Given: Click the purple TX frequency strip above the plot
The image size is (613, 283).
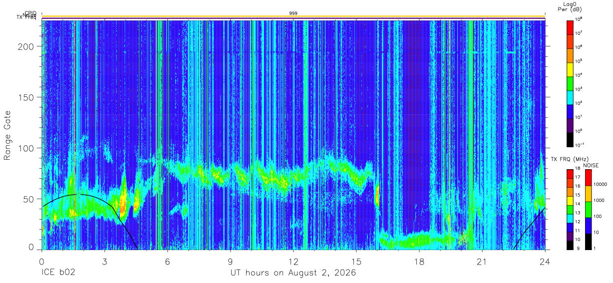Looking at the screenshot, I should tap(294, 18).
